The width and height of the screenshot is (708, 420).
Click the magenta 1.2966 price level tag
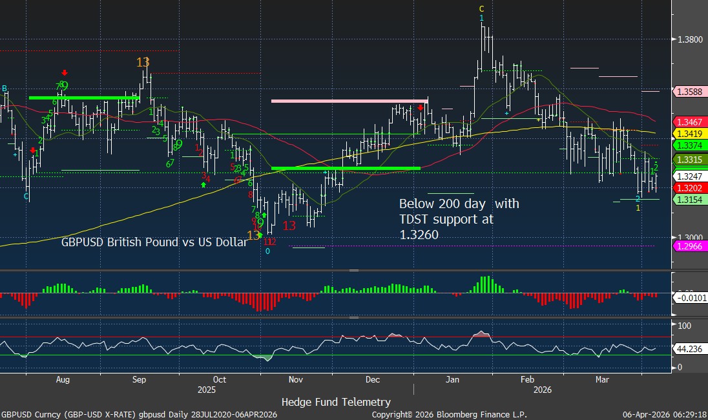689,246
